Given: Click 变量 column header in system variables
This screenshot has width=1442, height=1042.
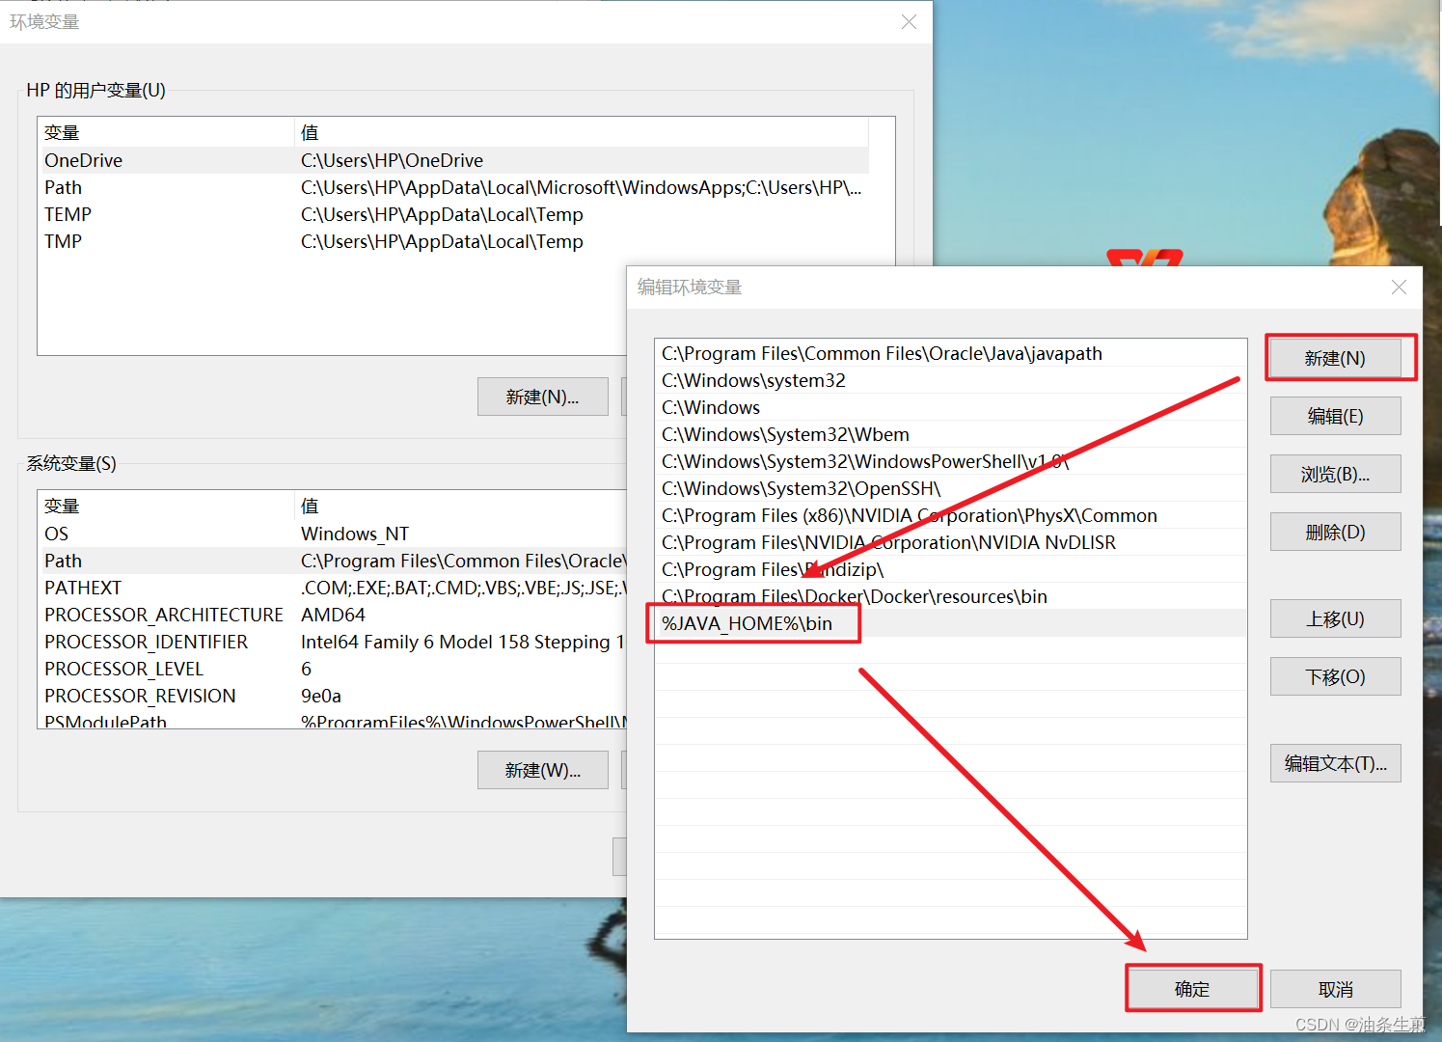Looking at the screenshot, I should pos(166,506).
